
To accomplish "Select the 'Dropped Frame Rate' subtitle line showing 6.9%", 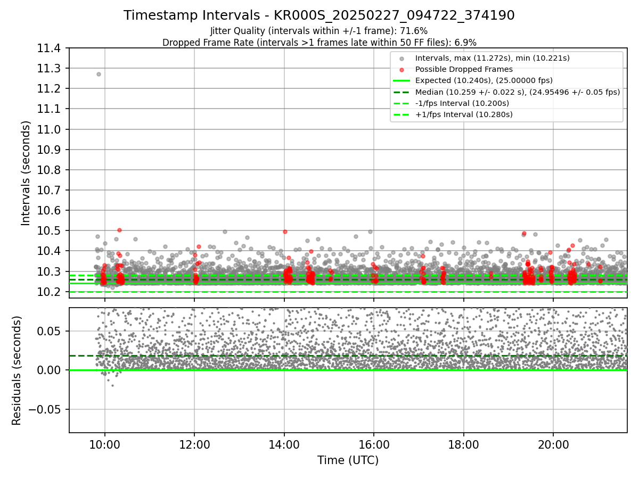I will [319, 43].
